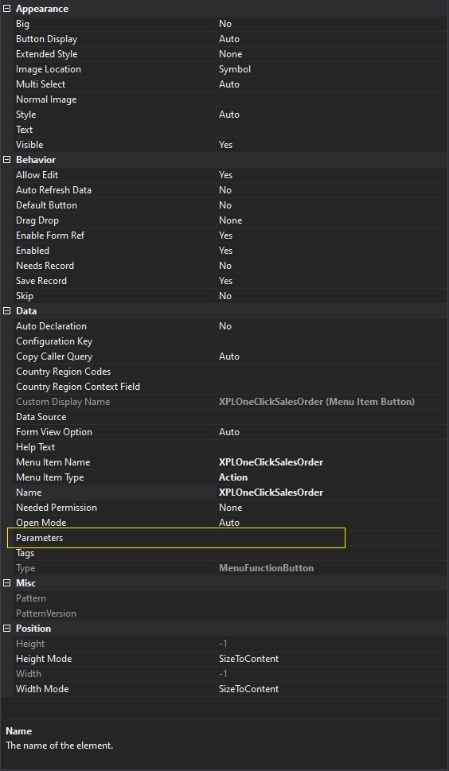This screenshot has height=771, width=449.
Task: Select the Enabled property value Yes
Action: coord(226,251)
